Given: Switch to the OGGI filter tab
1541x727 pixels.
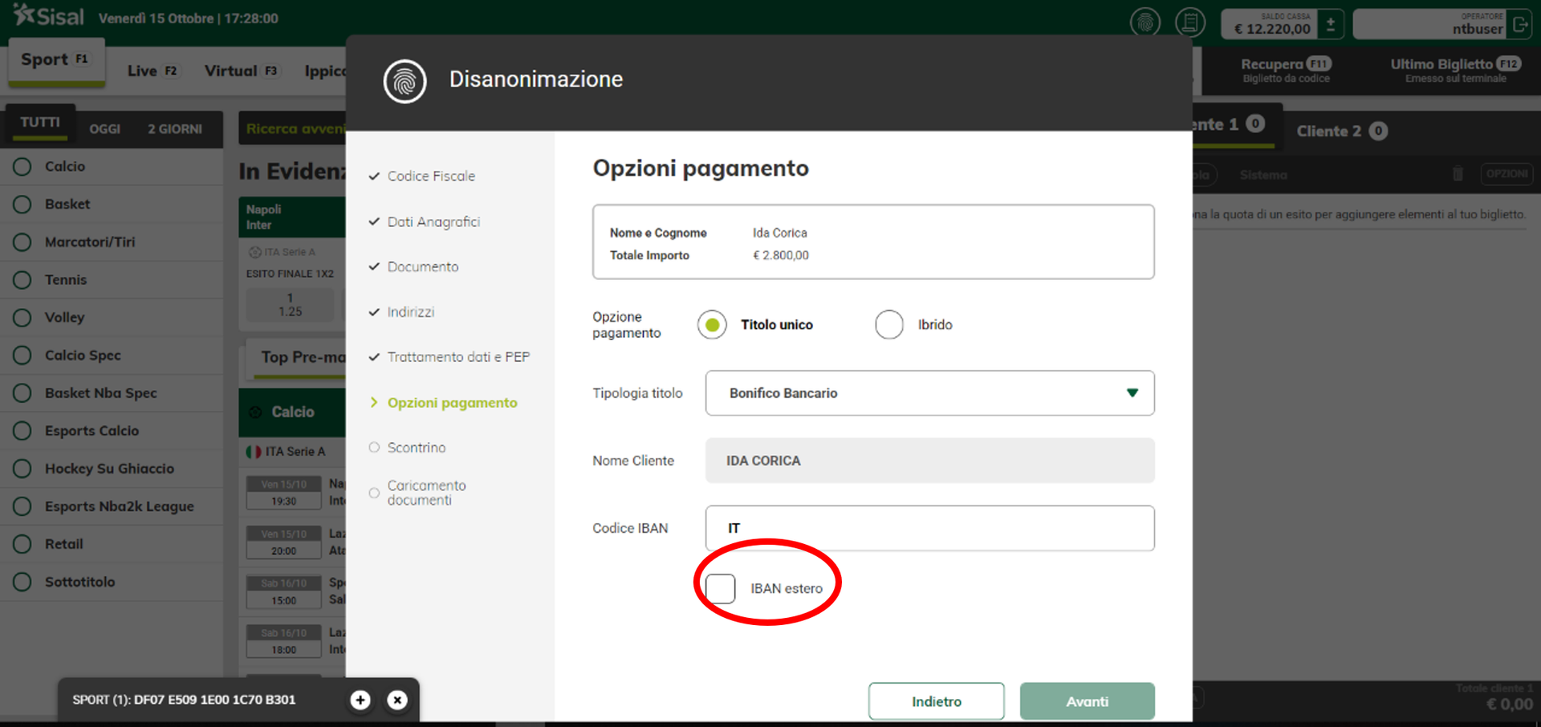Looking at the screenshot, I should click(x=104, y=129).
